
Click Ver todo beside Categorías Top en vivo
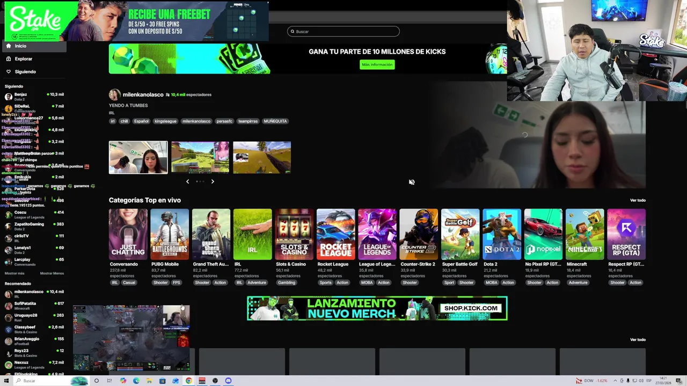(x=638, y=201)
